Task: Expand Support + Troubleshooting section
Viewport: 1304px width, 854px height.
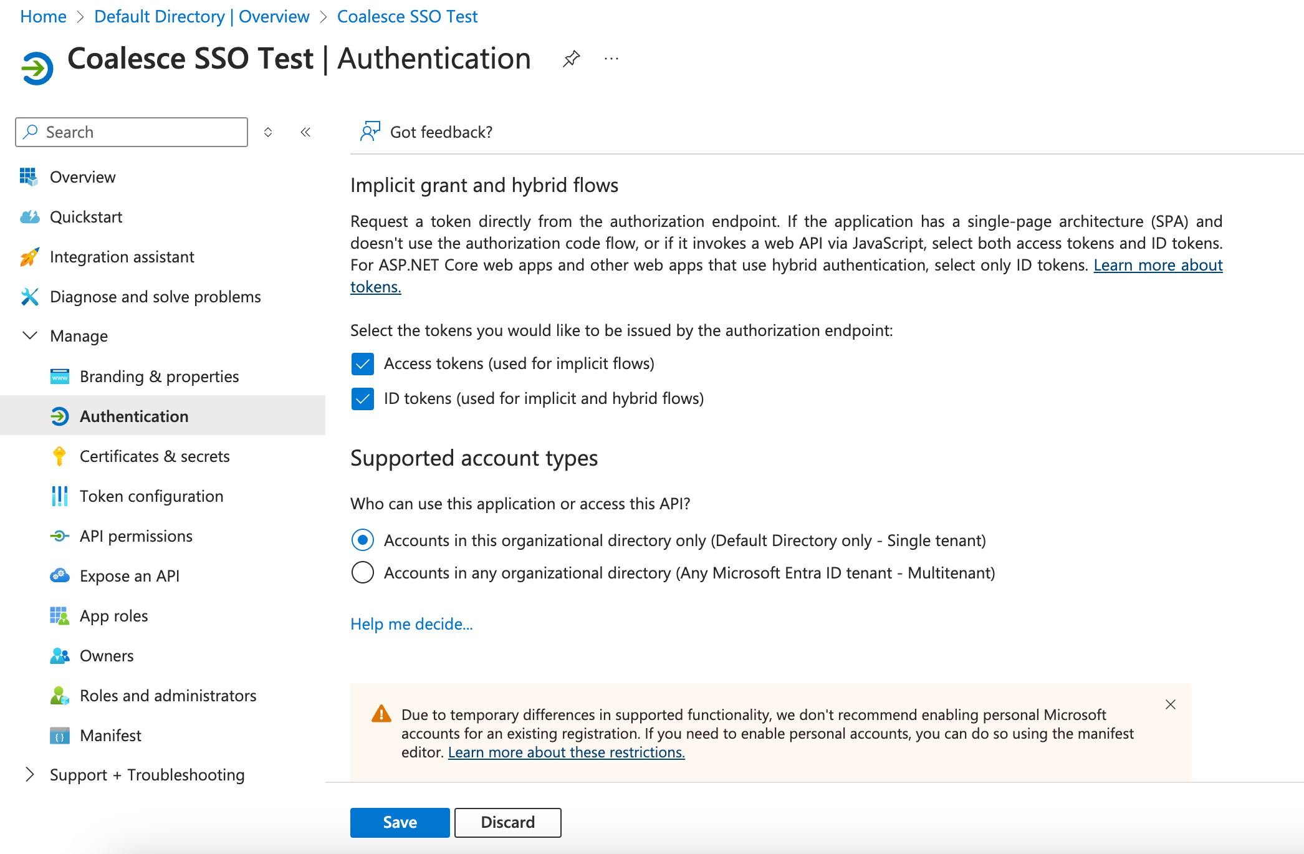Action: 29,774
